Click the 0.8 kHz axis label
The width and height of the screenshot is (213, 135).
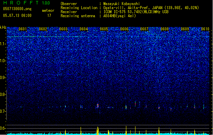pyautogui.click(x=3, y=94)
